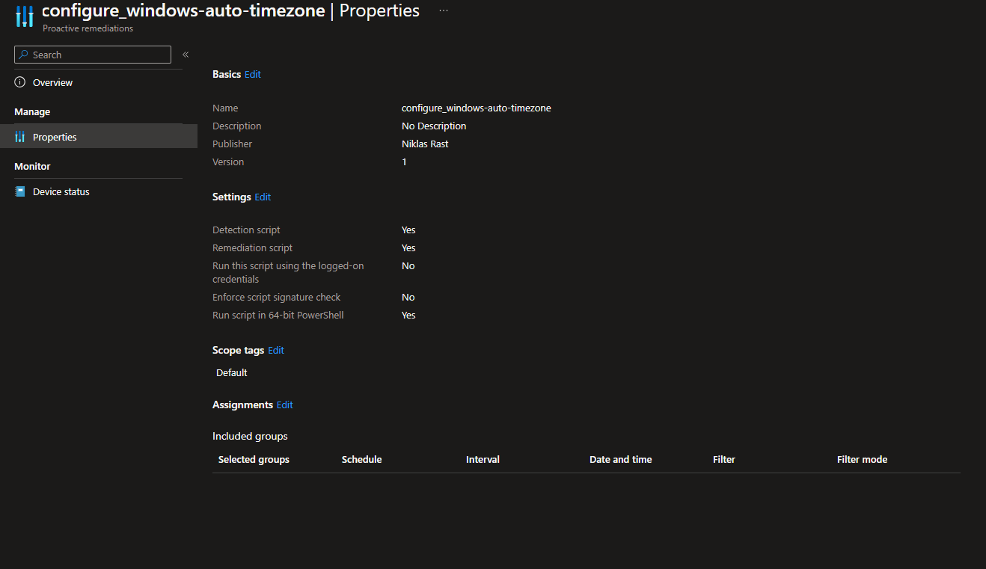Click the Interval column header
The image size is (986, 569).
coord(483,459)
